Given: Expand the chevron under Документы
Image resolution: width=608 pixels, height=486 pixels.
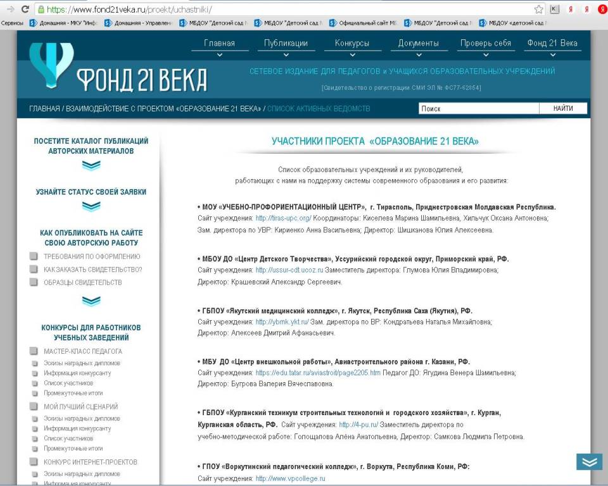Looking at the screenshot, I should coord(419,55).
